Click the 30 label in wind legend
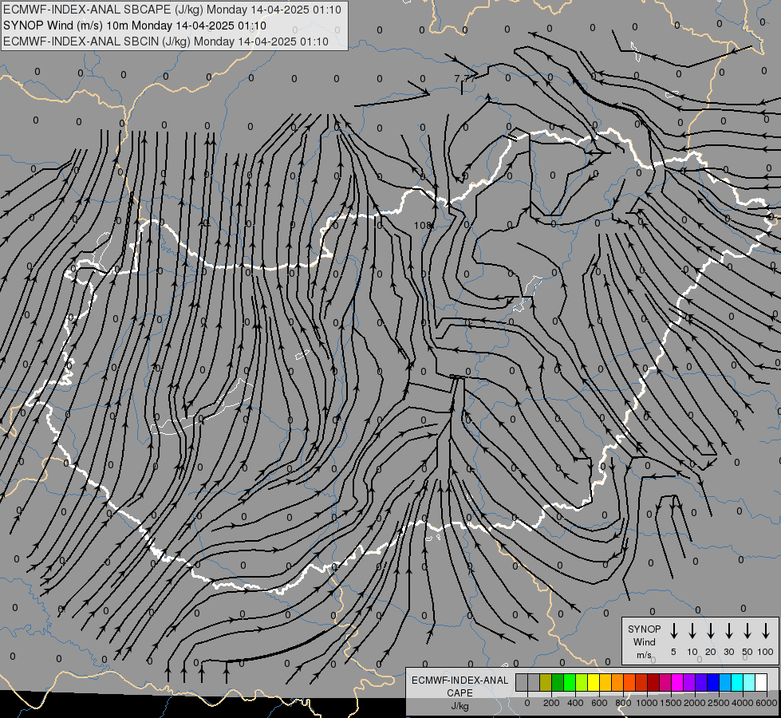Image resolution: width=781 pixels, height=718 pixels. pyautogui.click(x=728, y=652)
